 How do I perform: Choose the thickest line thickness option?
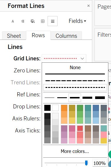pyautogui.click(x=100, y=98)
